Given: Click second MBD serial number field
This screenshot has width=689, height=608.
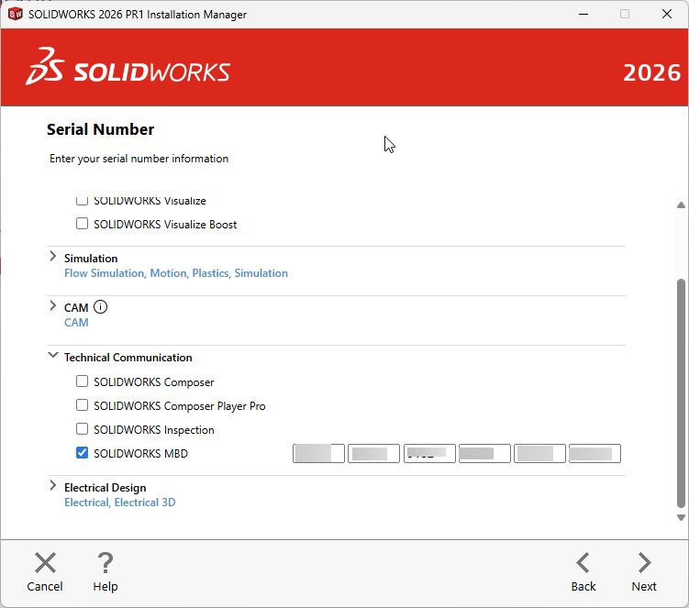Looking at the screenshot, I should [373, 453].
